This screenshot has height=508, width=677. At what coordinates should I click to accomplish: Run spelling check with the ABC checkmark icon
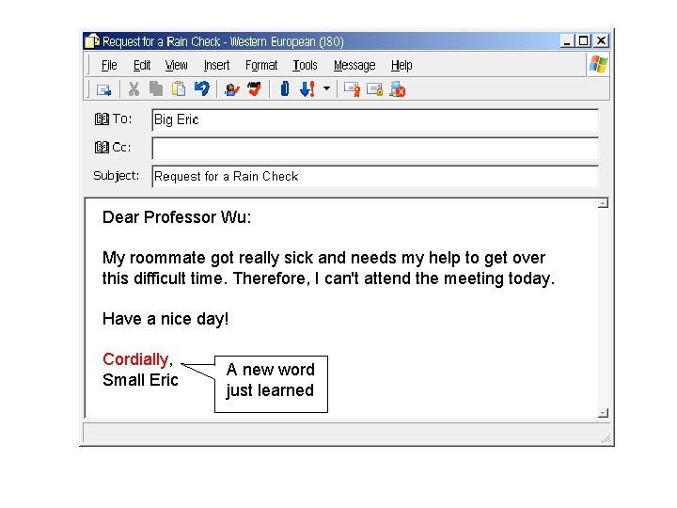point(254,89)
